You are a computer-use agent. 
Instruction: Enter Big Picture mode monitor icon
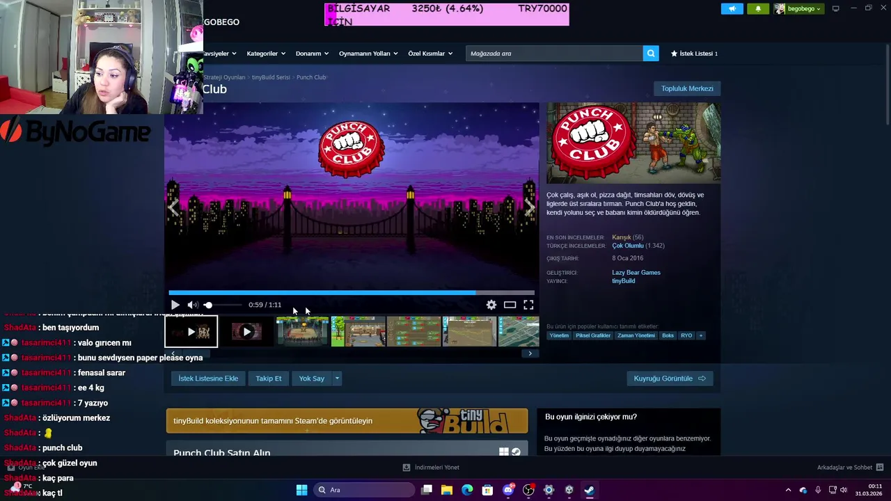point(835,8)
